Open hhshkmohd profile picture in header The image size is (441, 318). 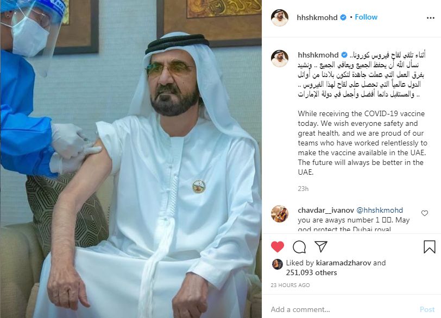tap(280, 18)
